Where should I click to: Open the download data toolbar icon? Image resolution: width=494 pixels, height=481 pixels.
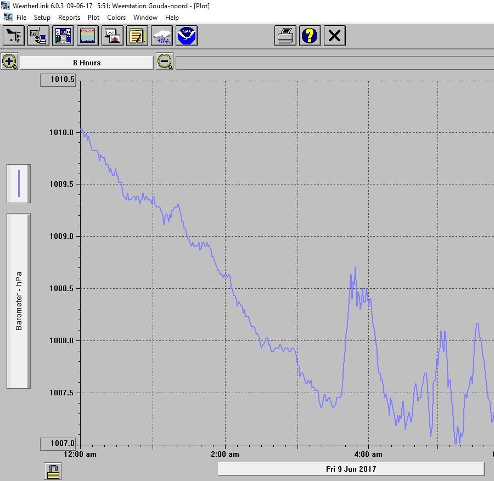pos(38,36)
